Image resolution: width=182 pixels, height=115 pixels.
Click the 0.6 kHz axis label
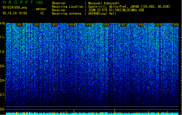pos(3,109)
